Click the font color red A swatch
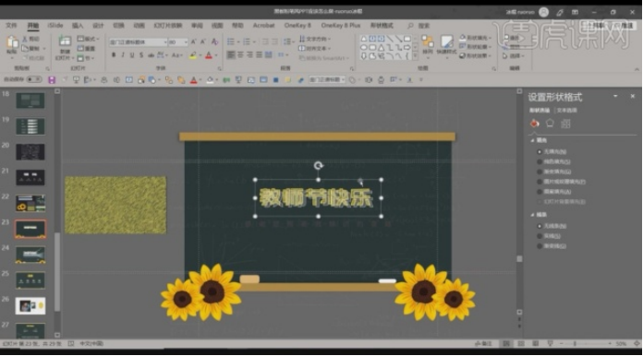The height and width of the screenshot is (356, 643). (209, 55)
